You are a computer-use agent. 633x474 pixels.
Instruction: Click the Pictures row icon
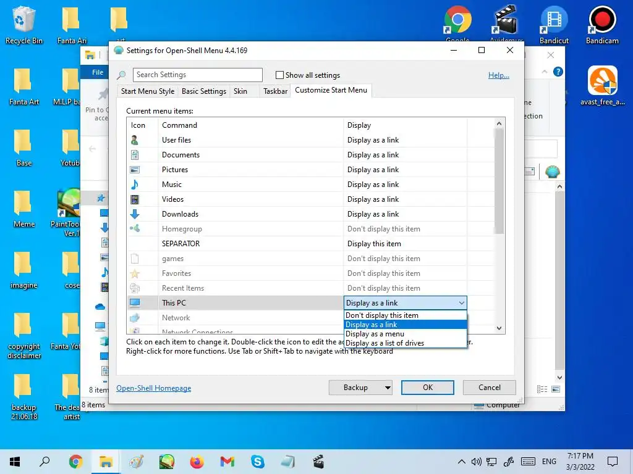click(134, 170)
